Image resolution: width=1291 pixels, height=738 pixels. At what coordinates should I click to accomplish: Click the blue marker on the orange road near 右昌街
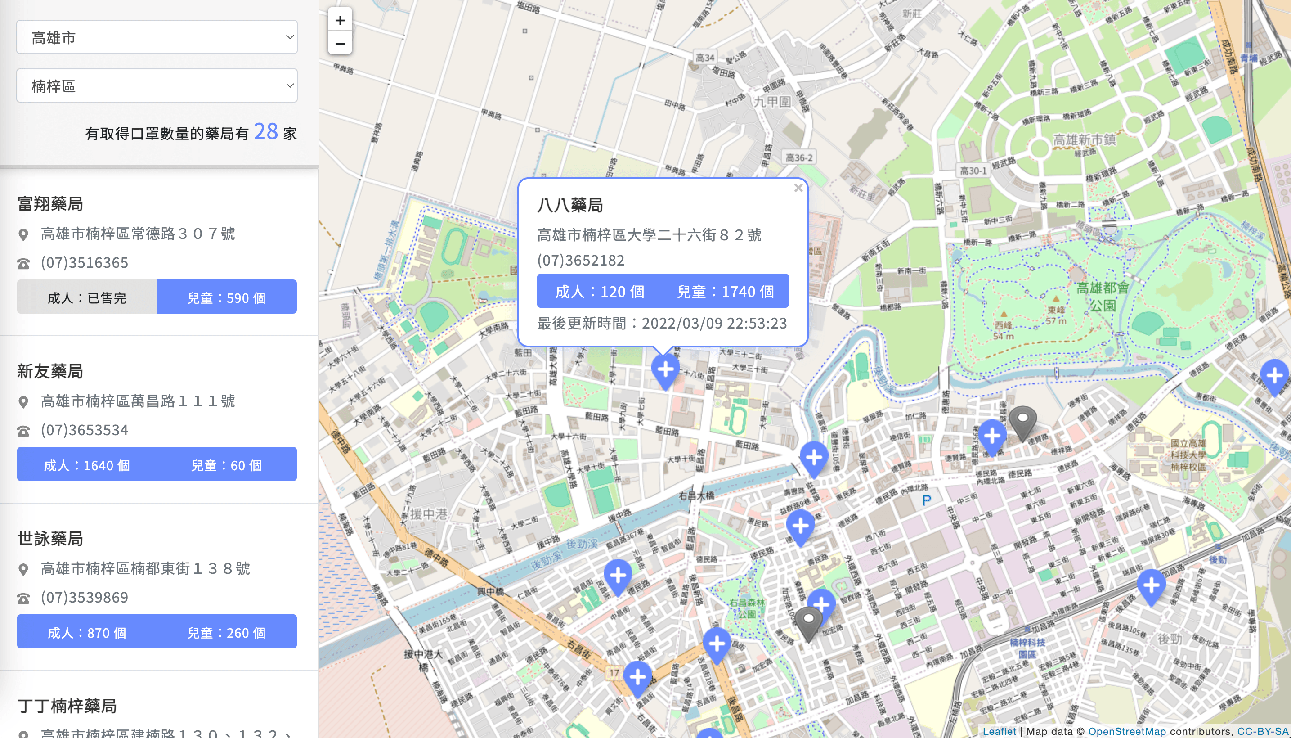click(717, 646)
